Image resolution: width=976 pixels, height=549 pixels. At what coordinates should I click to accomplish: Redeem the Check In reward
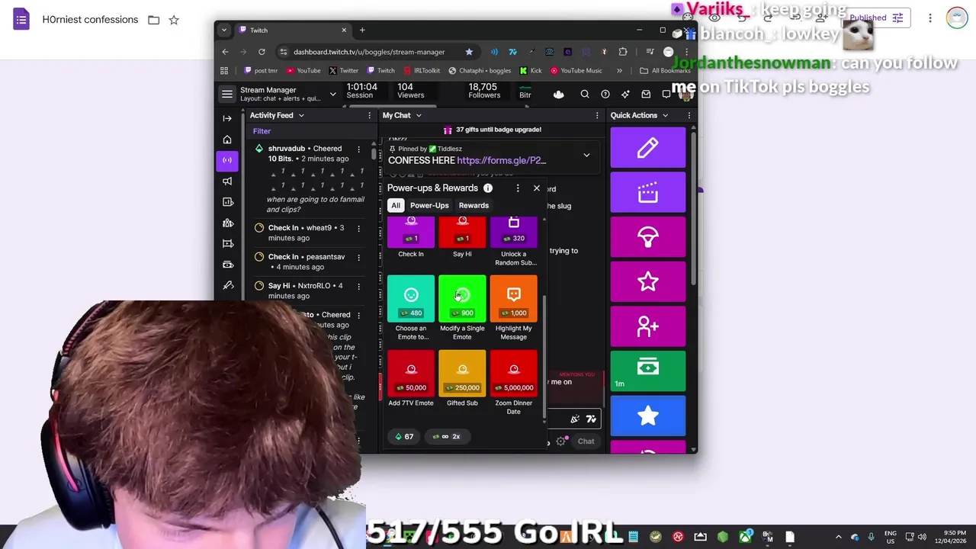[x=411, y=237]
